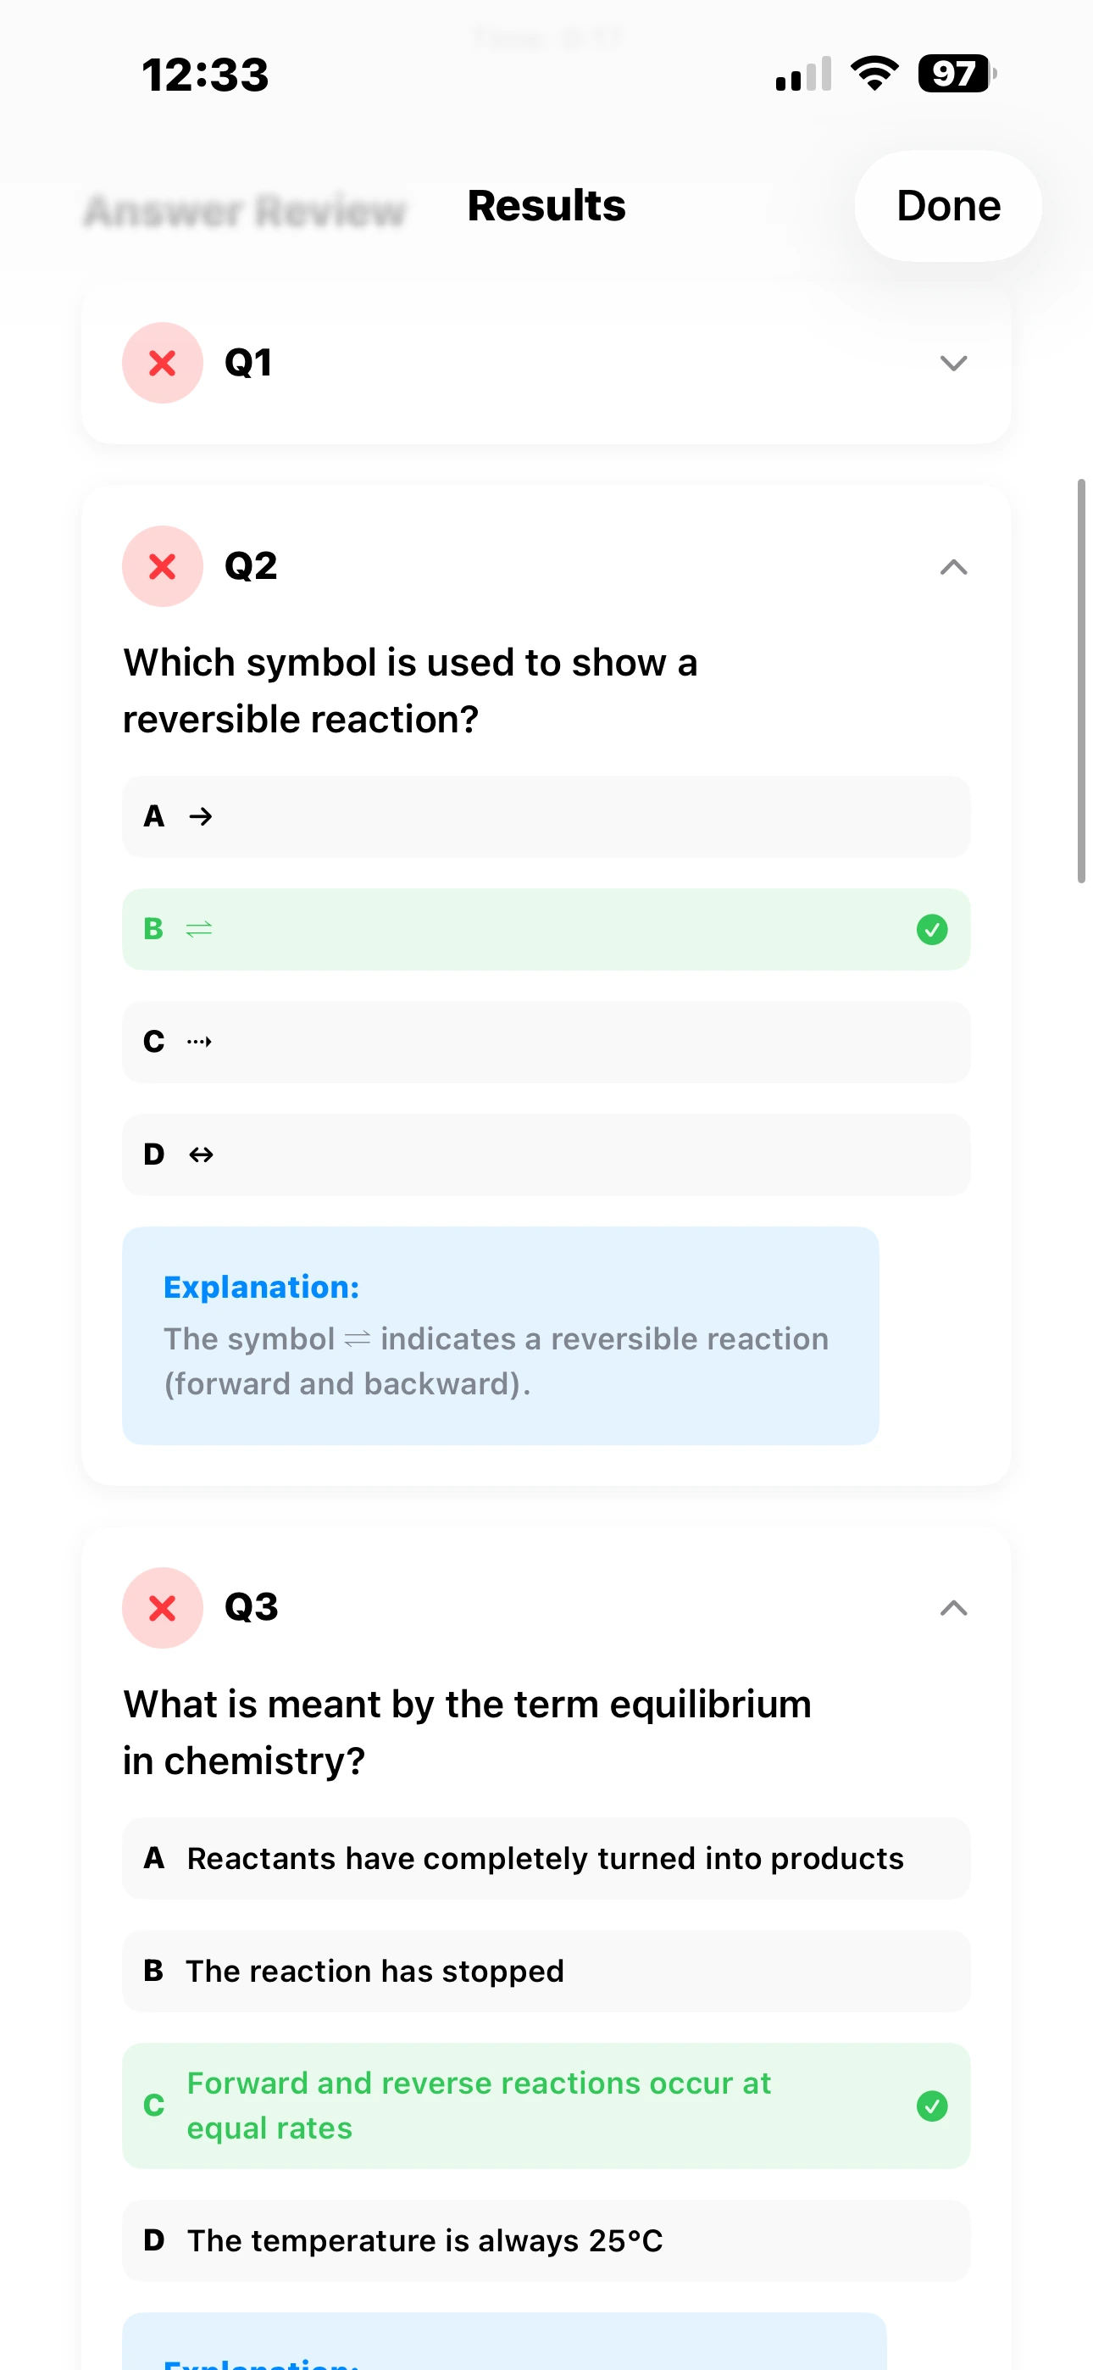Collapse the Q3 section

[x=953, y=1608]
